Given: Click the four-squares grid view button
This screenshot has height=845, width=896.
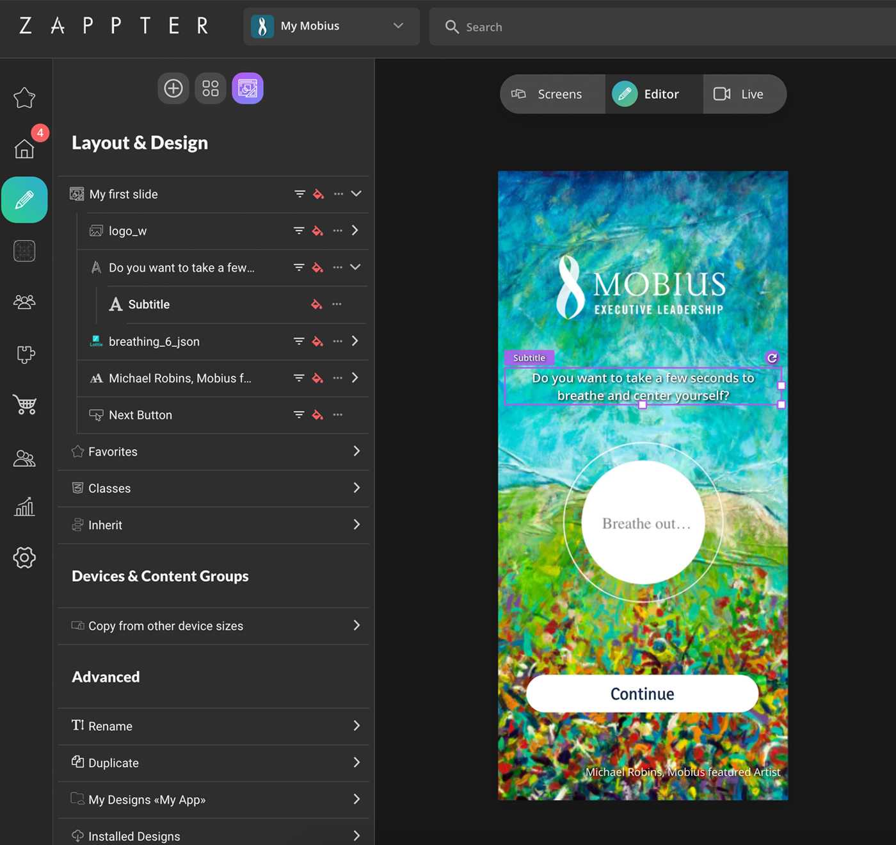Looking at the screenshot, I should [211, 88].
